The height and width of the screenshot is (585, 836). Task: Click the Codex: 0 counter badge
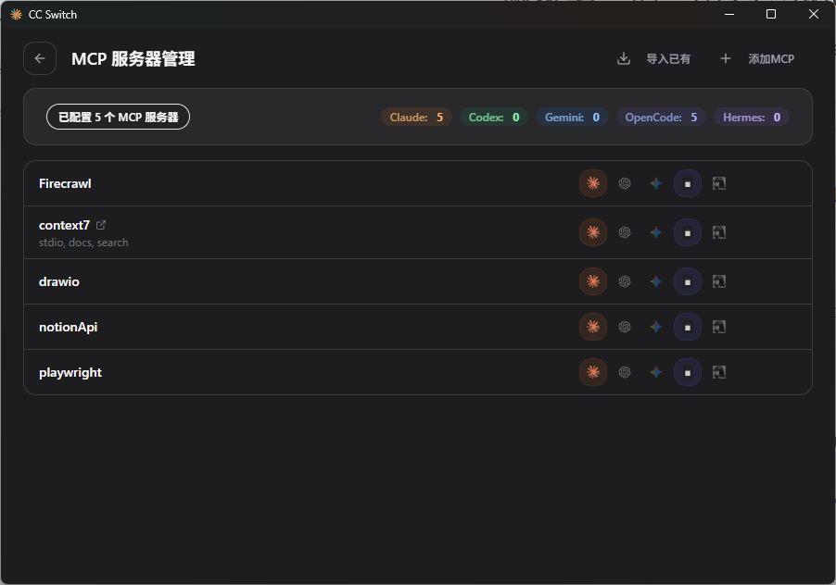tap(494, 118)
